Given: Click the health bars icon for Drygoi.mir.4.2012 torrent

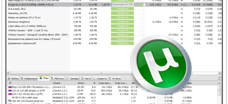Looking at the screenshot, I should click(x=141, y=5).
